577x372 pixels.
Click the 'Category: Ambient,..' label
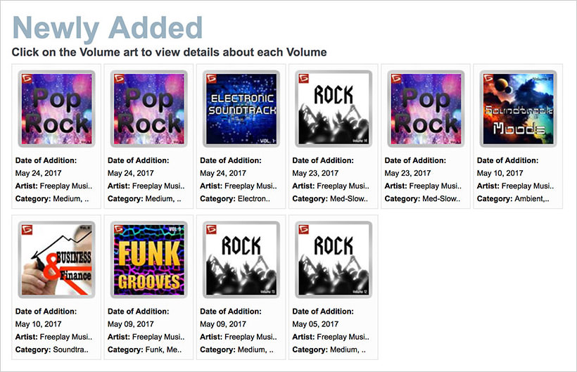[513, 199]
